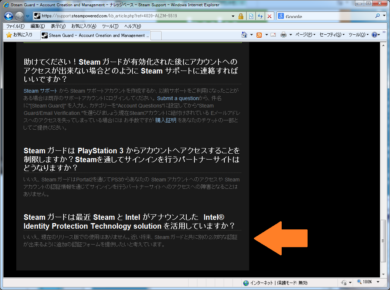Click the Refresh page icon

[260, 16]
